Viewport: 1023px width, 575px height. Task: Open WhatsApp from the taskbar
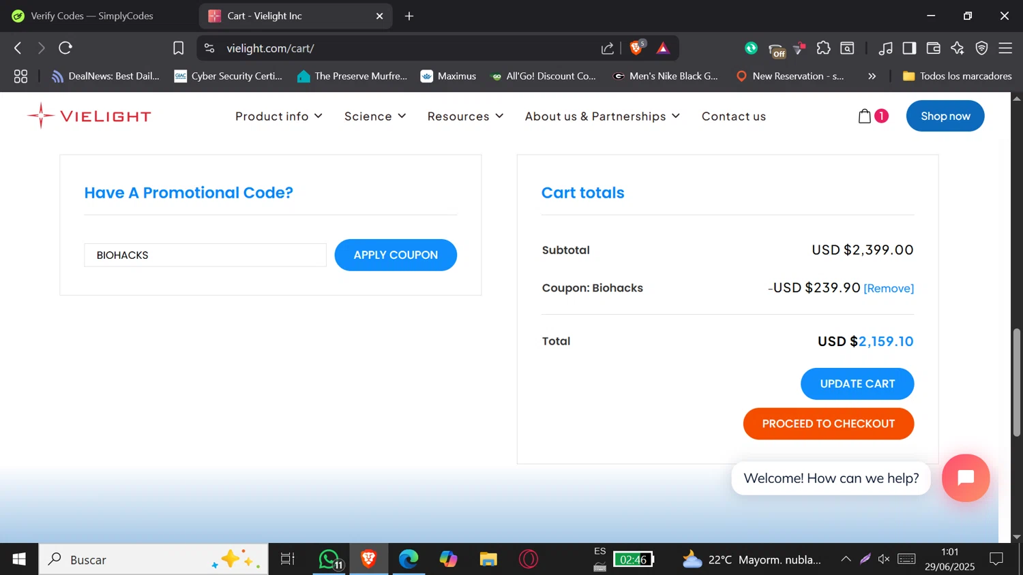329,559
